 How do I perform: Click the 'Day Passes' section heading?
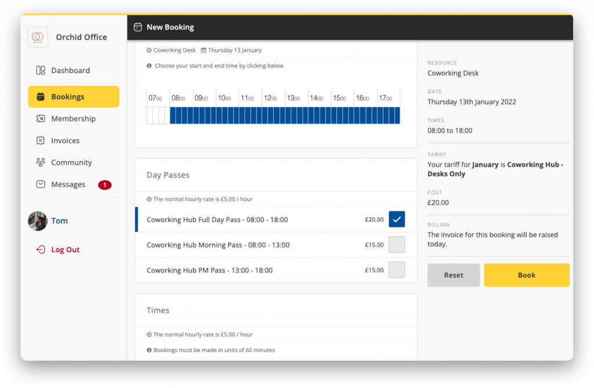168,175
